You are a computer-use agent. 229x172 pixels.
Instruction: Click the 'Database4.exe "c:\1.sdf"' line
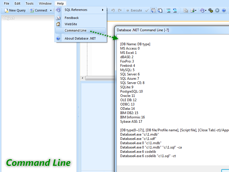(x=138, y=139)
